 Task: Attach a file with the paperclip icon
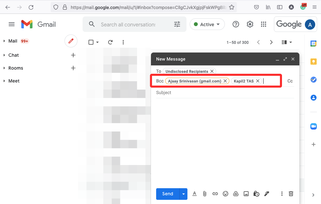point(205,194)
